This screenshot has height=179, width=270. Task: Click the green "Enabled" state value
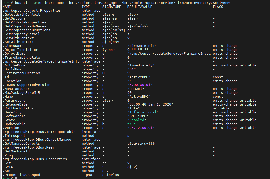[137, 120]
